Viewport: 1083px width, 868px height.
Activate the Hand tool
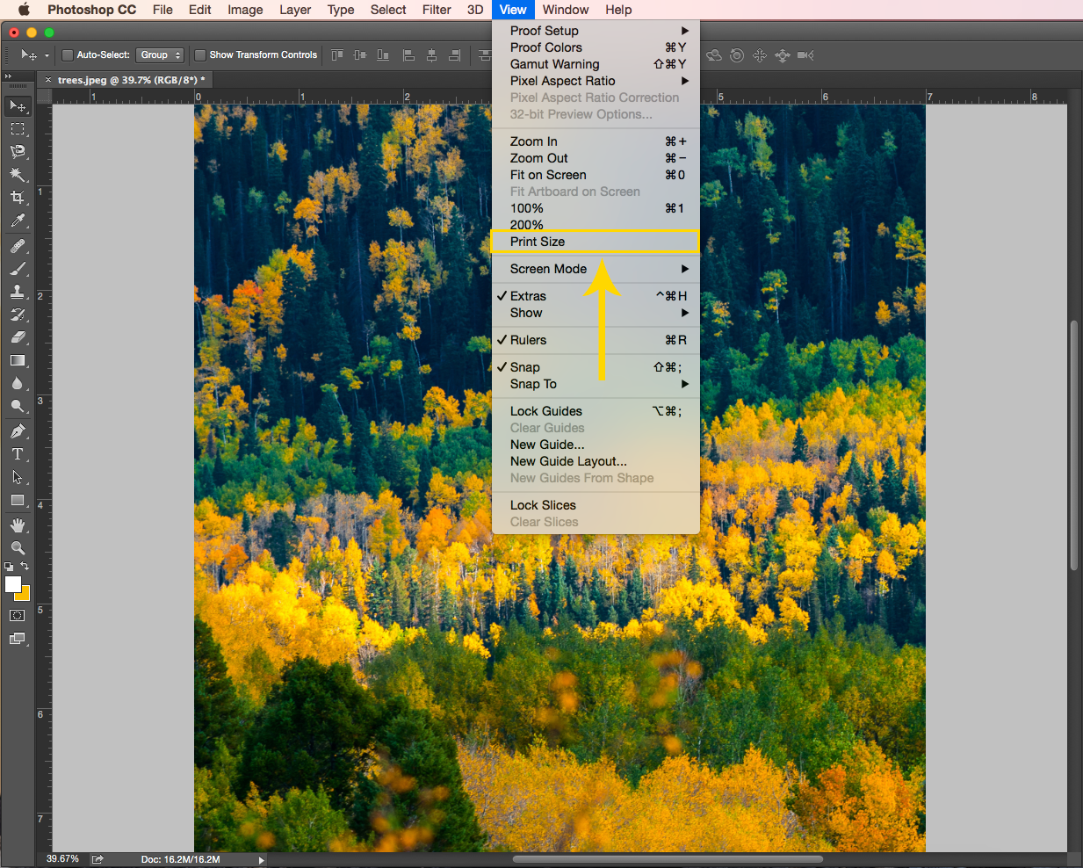(18, 525)
